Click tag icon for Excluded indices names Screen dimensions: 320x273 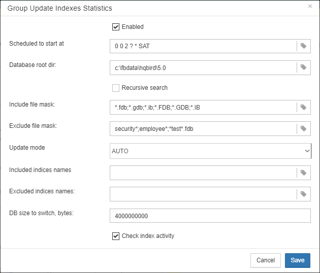point(303,194)
